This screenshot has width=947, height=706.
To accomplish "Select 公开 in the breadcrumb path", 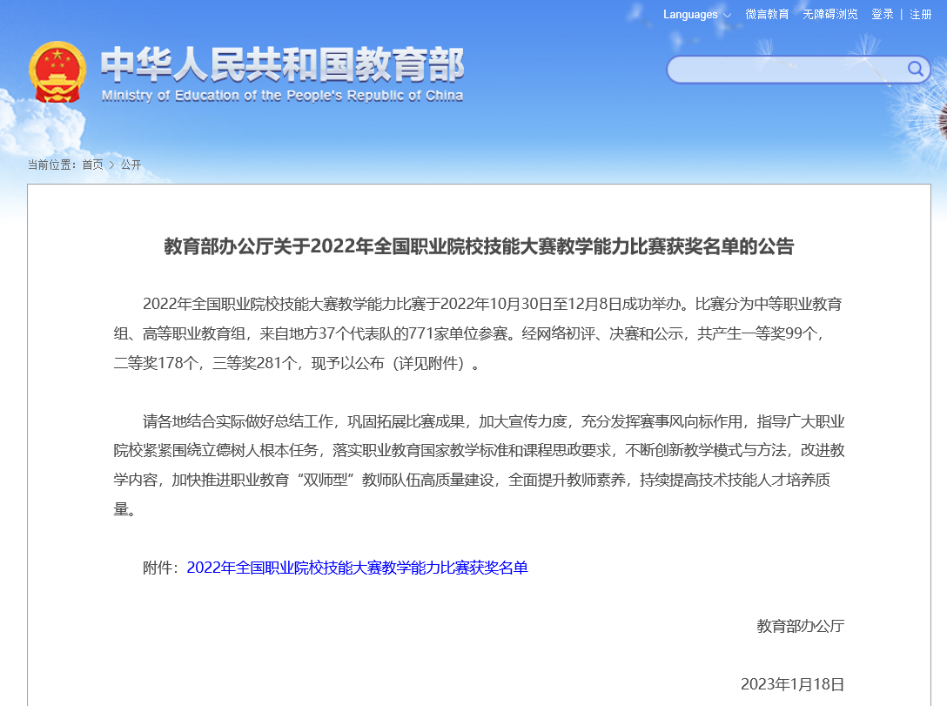I will (x=131, y=165).
